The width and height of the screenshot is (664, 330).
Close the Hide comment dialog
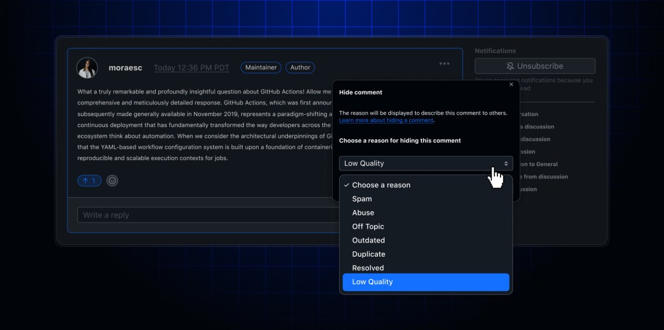[x=511, y=84]
